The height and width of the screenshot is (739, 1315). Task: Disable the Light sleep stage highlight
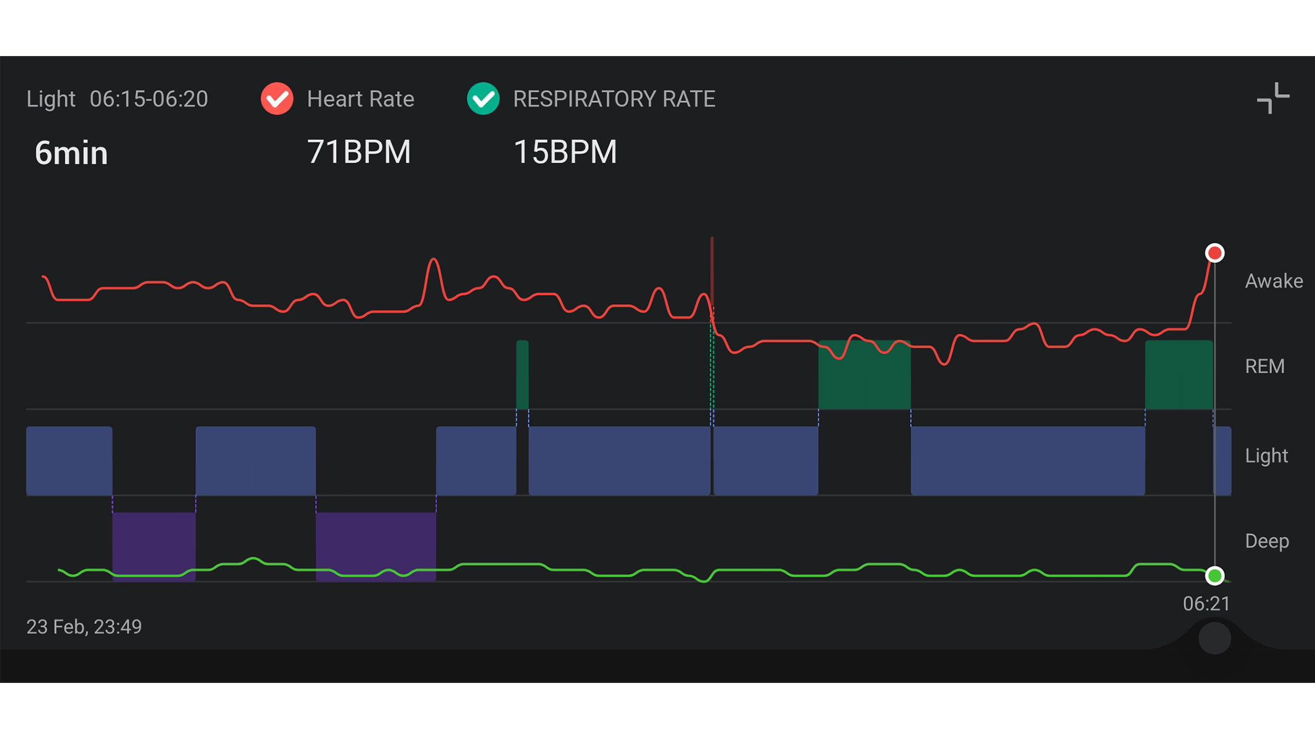coord(1266,456)
